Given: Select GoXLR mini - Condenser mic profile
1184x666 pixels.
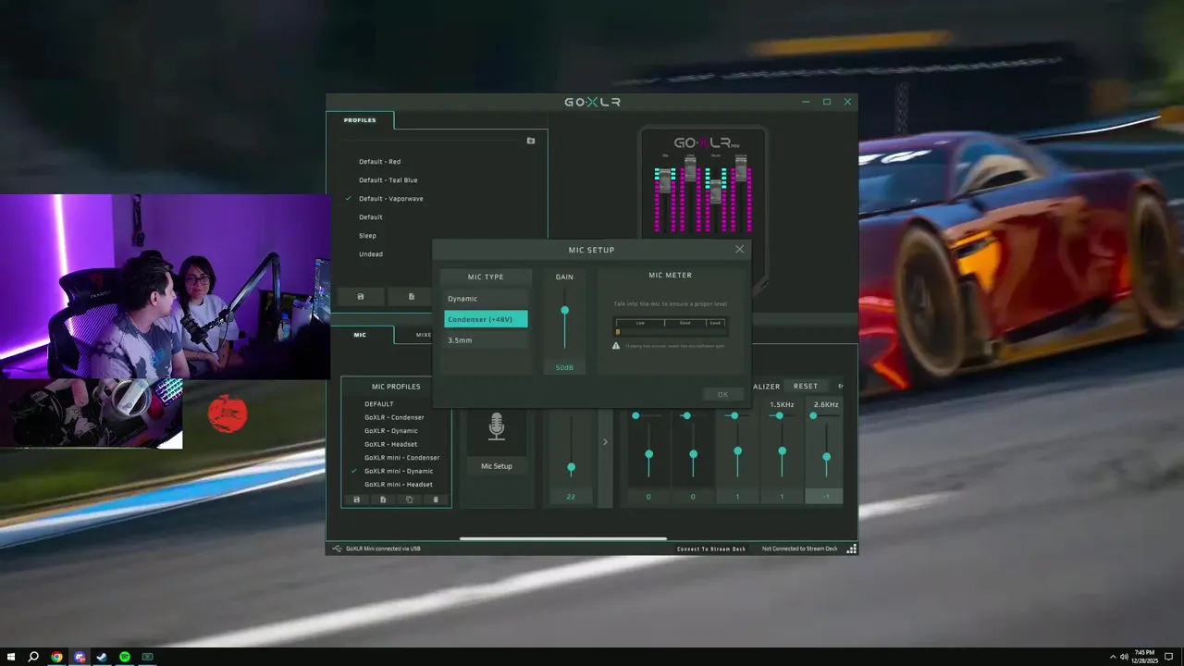Looking at the screenshot, I should (x=401, y=458).
